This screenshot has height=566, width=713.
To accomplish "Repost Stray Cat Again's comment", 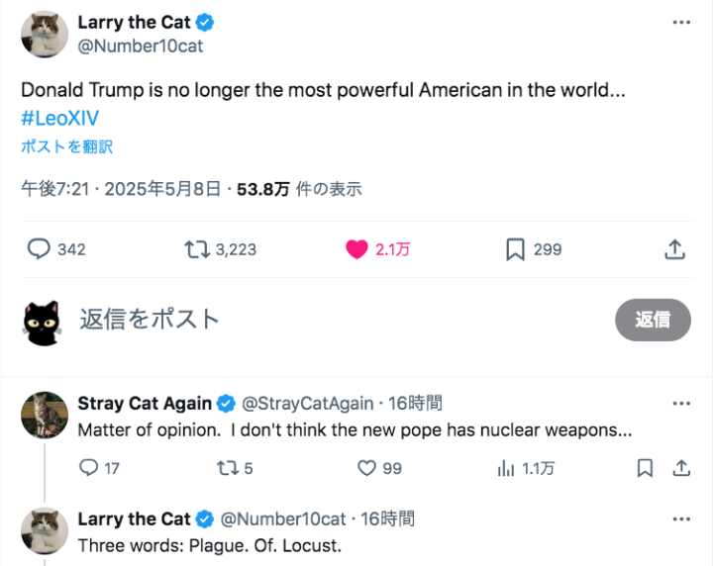I will 226,467.
